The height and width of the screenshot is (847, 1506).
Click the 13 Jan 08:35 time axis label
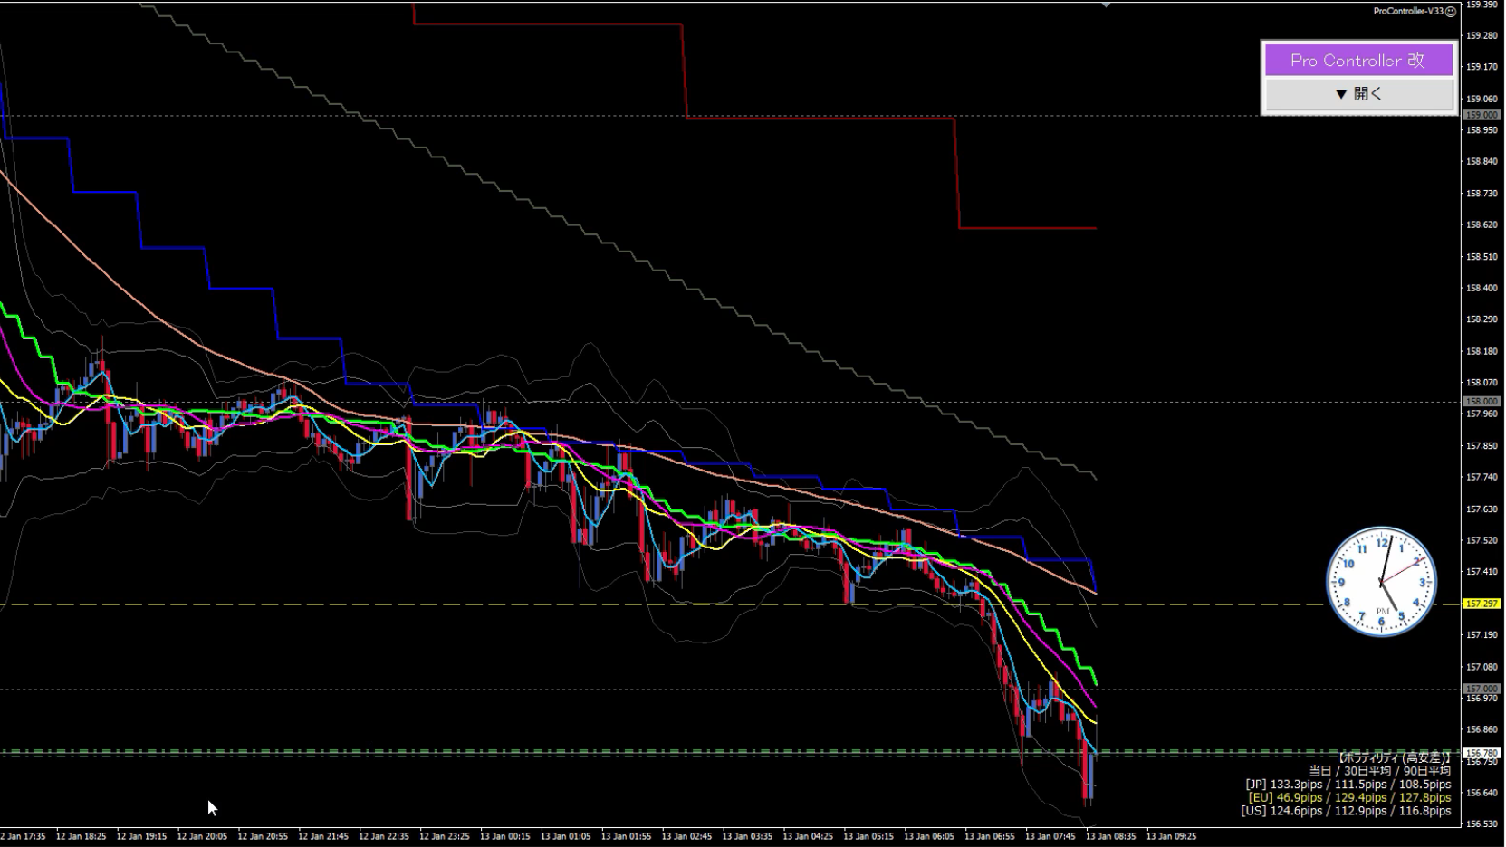click(1110, 837)
